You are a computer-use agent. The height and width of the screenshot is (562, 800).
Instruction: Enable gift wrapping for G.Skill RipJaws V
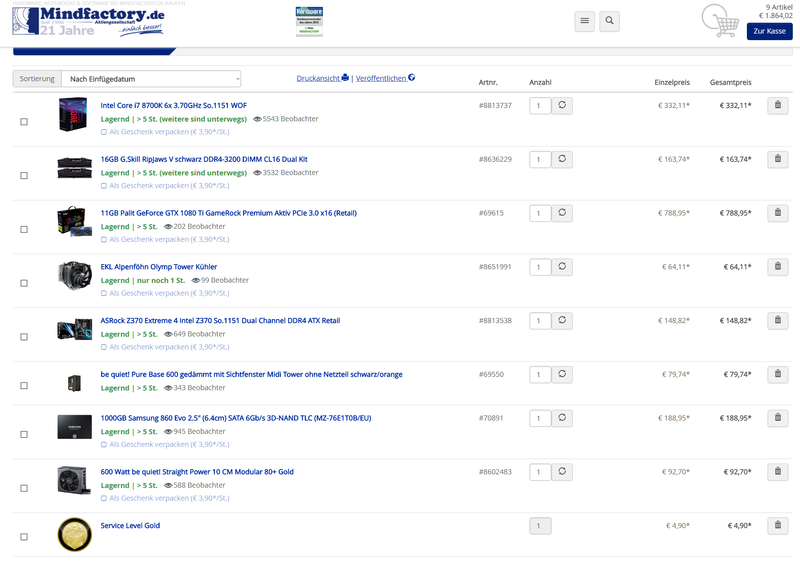(x=104, y=186)
